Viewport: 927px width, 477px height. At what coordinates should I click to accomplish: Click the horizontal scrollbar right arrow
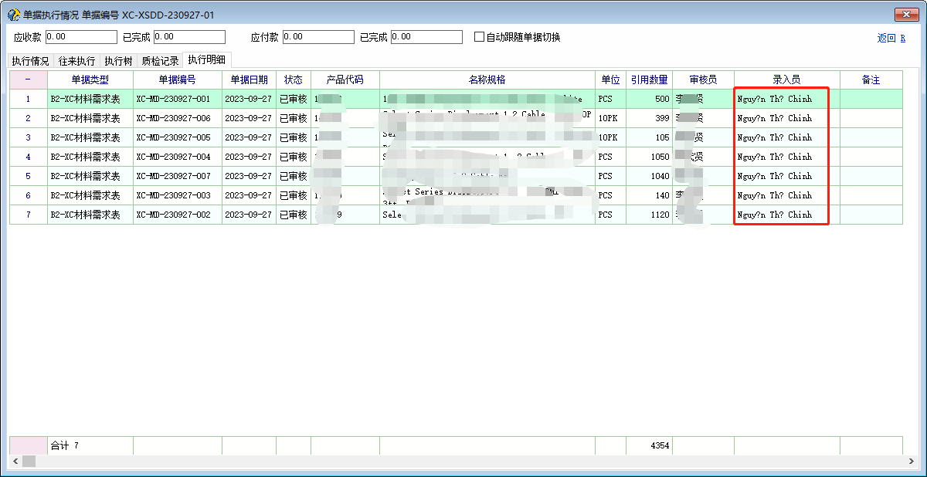(x=912, y=461)
